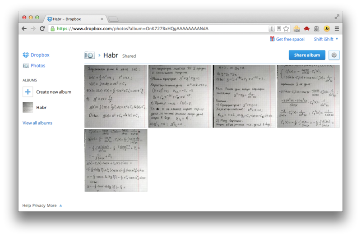Screen dimensions: 361x237
Task: Open the Habr album in sidebar
Action: pos(41,107)
